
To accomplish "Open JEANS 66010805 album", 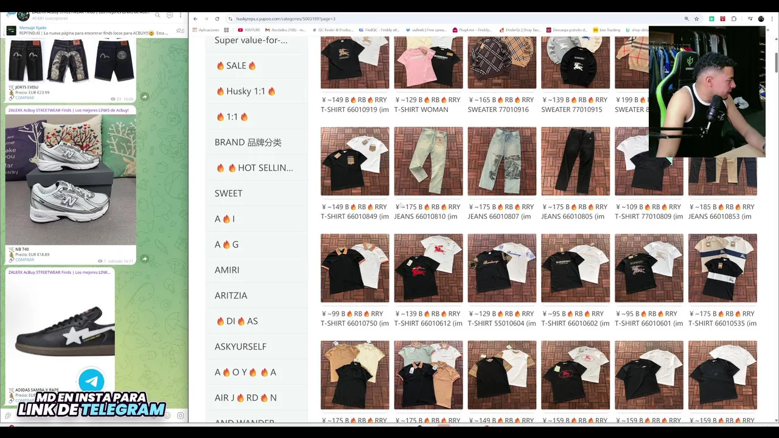I will (x=575, y=161).
